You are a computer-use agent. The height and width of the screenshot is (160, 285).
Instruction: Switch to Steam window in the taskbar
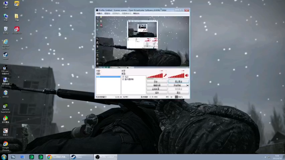click(82, 157)
